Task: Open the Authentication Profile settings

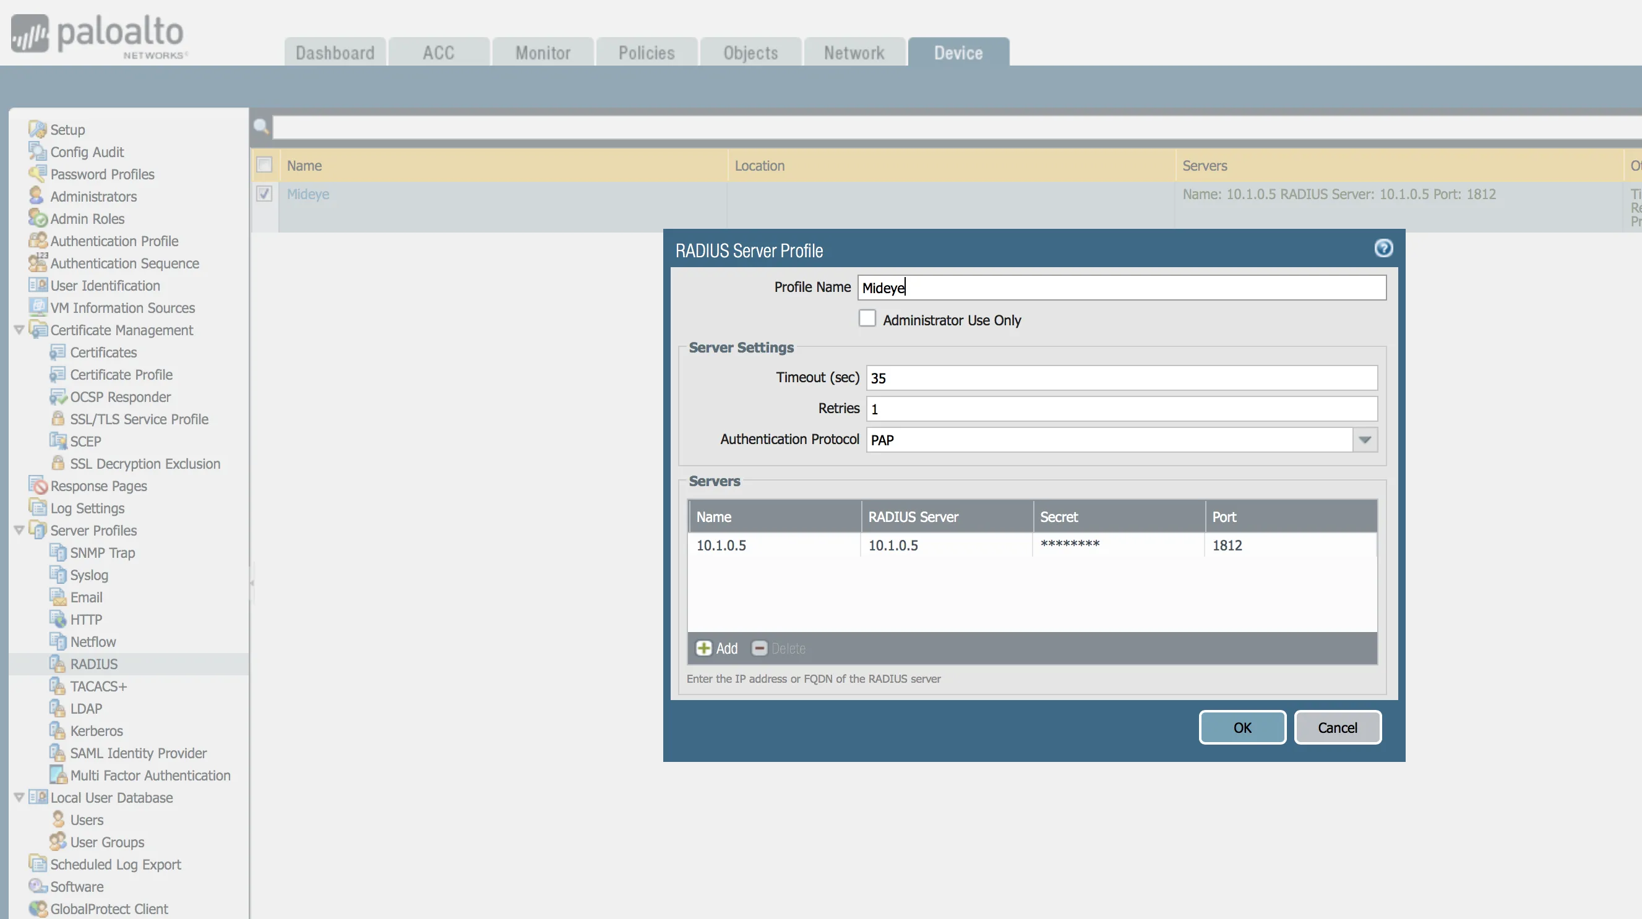Action: point(114,241)
